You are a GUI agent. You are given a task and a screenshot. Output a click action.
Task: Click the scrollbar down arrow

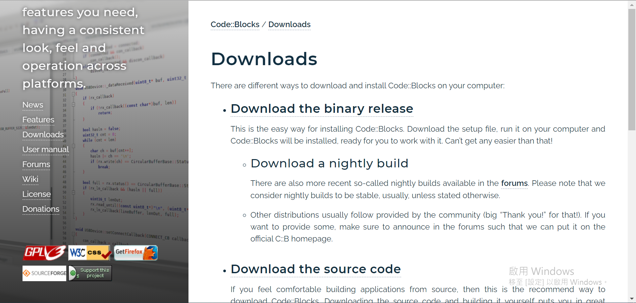632,299
